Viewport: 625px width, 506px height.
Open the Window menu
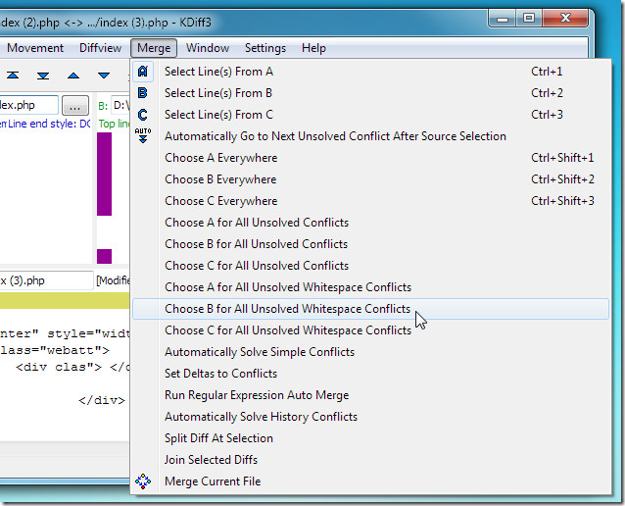[208, 48]
